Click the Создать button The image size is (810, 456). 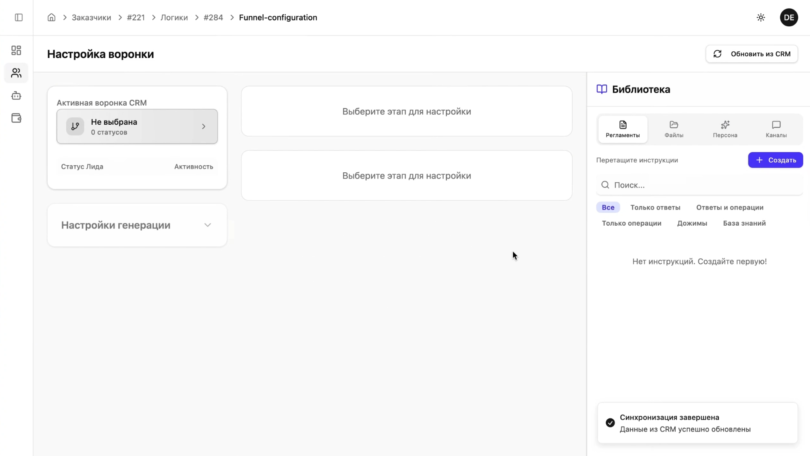point(775,160)
